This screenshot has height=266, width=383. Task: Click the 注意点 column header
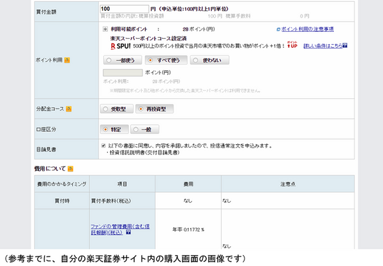[288, 184]
